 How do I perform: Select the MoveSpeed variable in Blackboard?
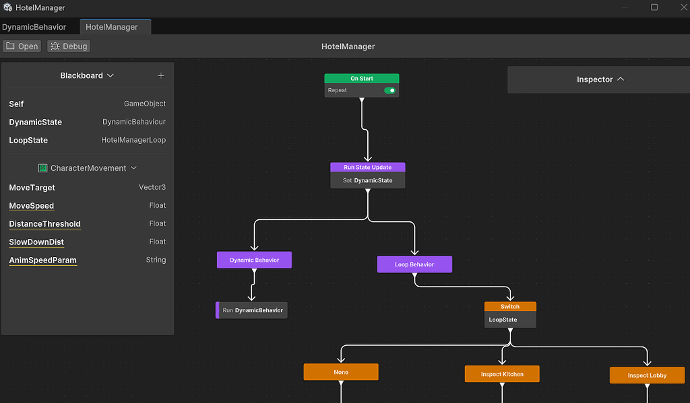point(31,206)
